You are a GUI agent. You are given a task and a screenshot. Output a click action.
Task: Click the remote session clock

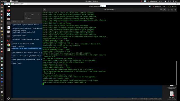click(x=94, y=6)
